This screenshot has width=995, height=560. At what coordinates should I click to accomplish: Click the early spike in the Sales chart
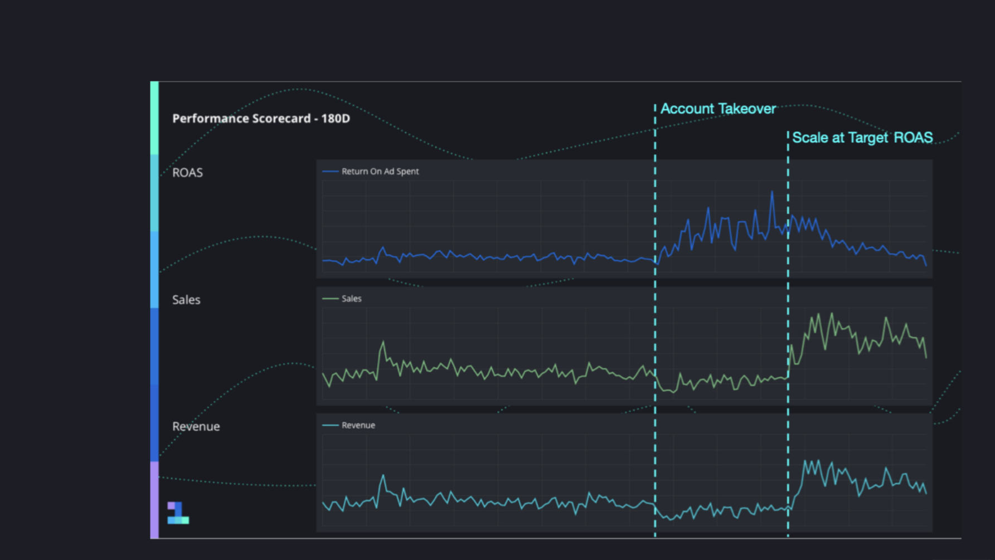(x=383, y=342)
